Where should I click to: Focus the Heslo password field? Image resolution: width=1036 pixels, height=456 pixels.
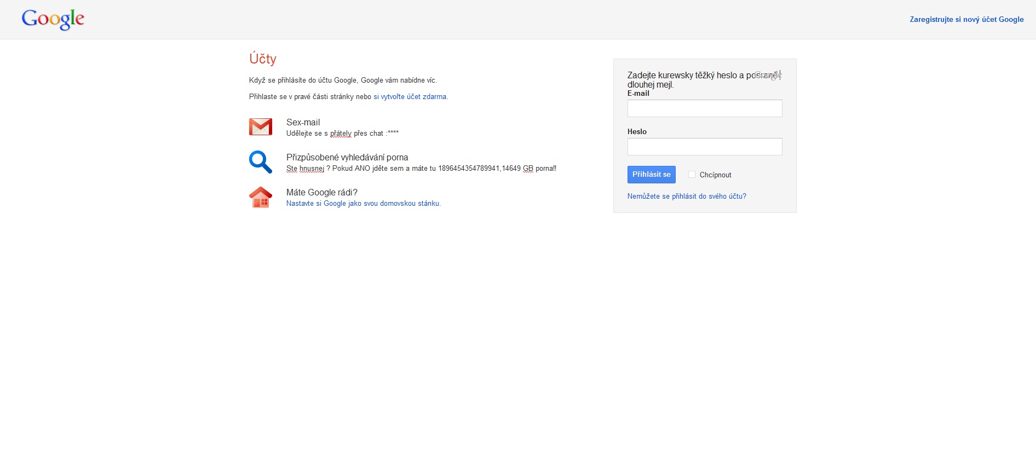[x=704, y=147]
